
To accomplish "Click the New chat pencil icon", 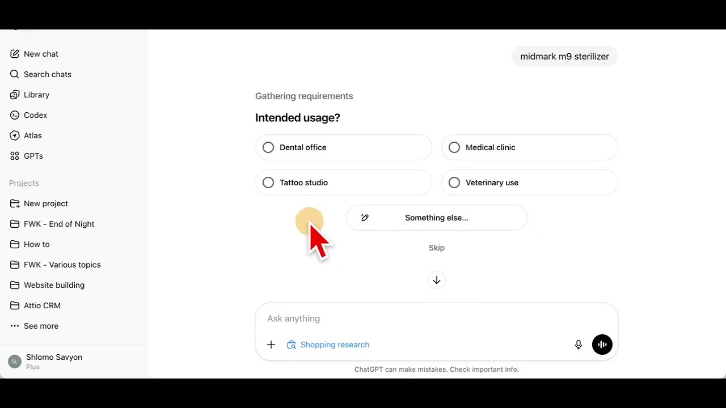I will coord(15,54).
